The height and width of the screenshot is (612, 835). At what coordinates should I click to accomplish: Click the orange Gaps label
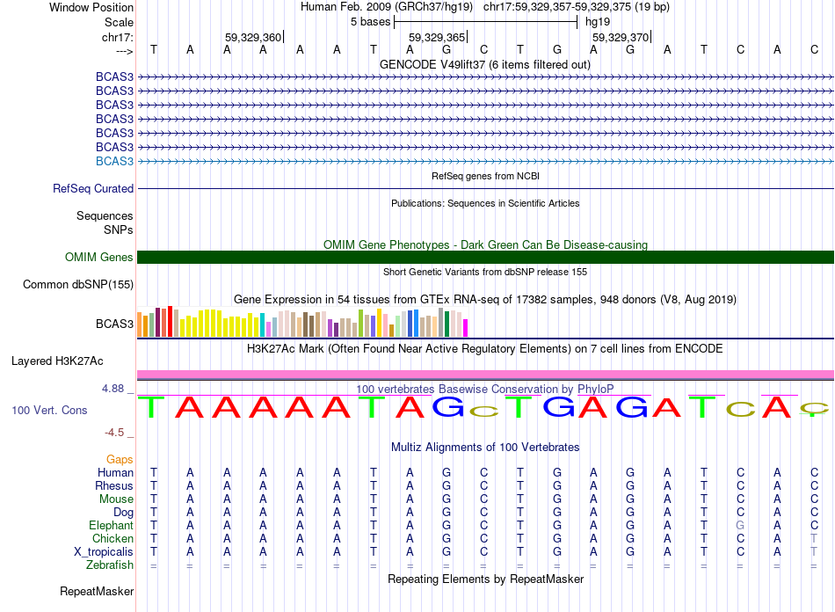tap(120, 459)
